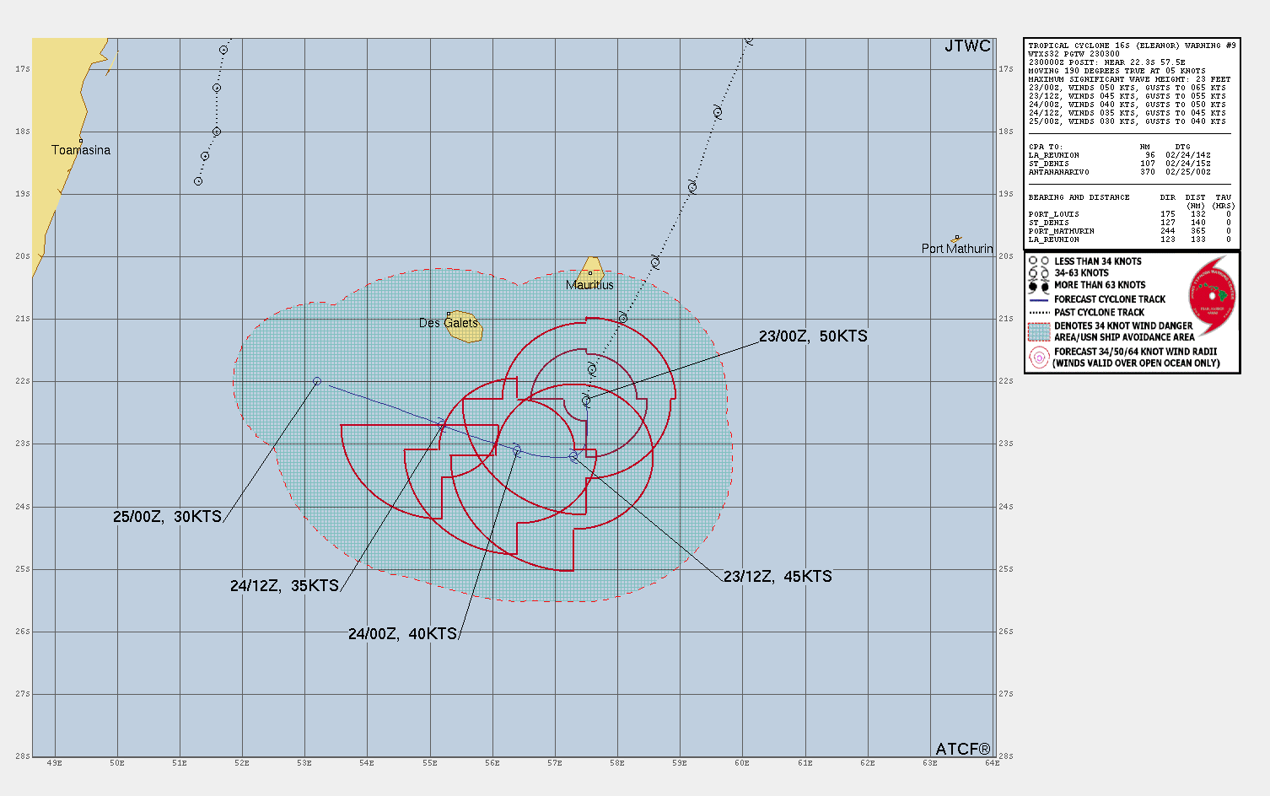Click 'PAST CYCLONE TRACK' legend text
The width and height of the screenshot is (1270, 796).
click(1099, 312)
